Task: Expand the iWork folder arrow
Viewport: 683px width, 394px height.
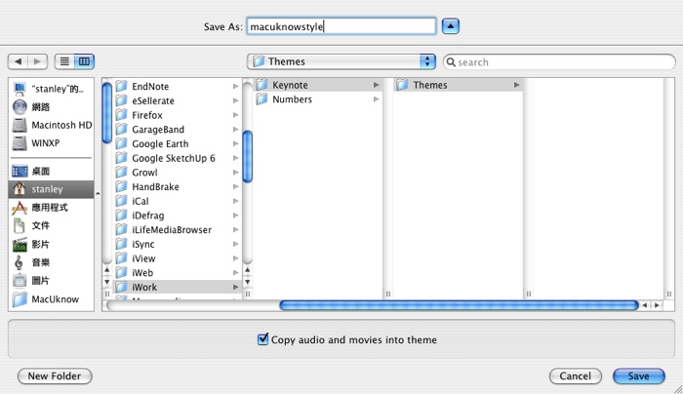Action: click(x=235, y=288)
